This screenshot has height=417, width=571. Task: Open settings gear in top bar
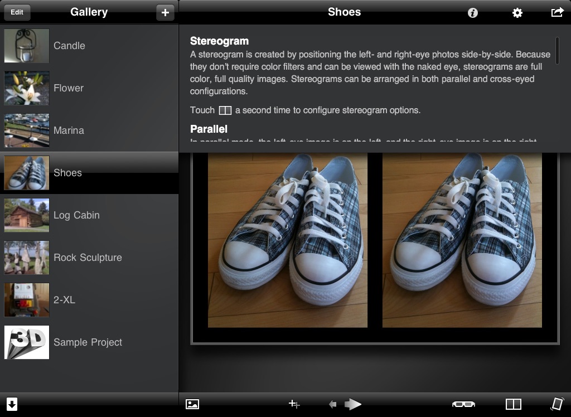pyautogui.click(x=517, y=13)
